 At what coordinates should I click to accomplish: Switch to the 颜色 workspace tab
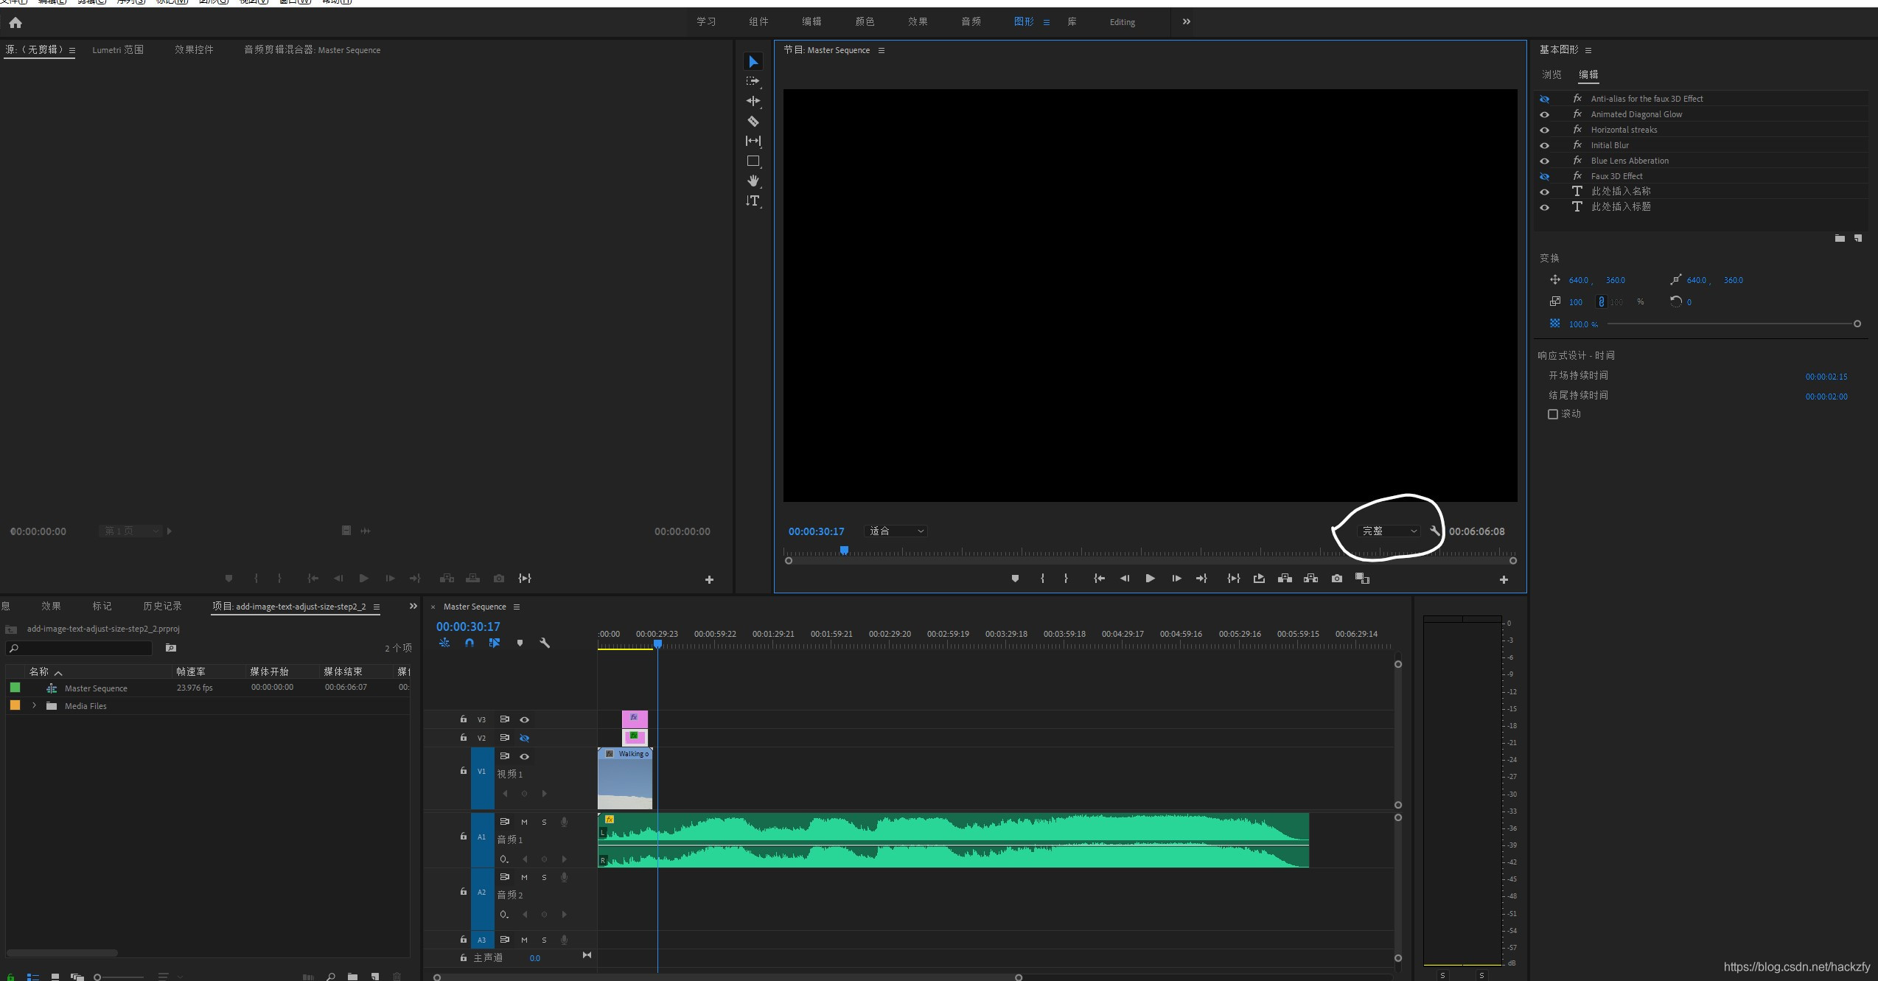[x=864, y=22]
